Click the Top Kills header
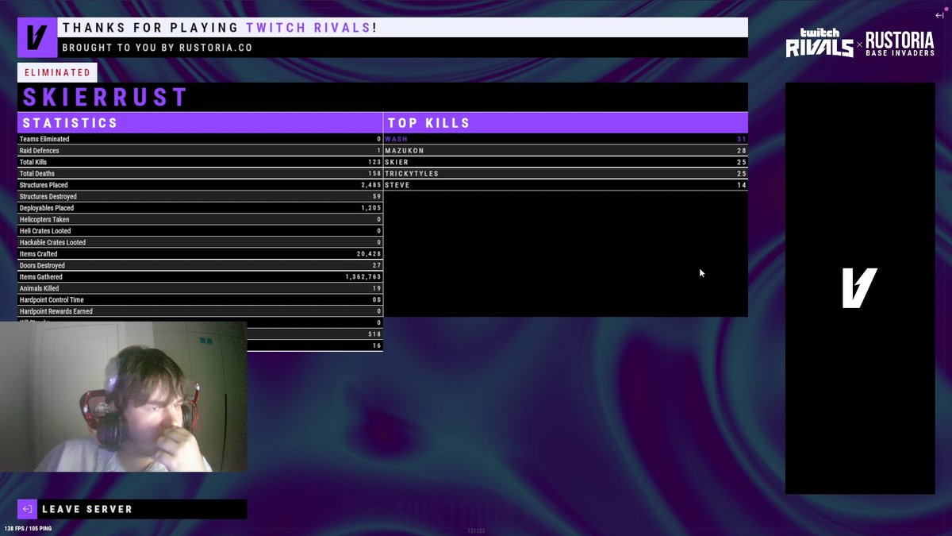This screenshot has width=952, height=536. pyautogui.click(x=566, y=123)
